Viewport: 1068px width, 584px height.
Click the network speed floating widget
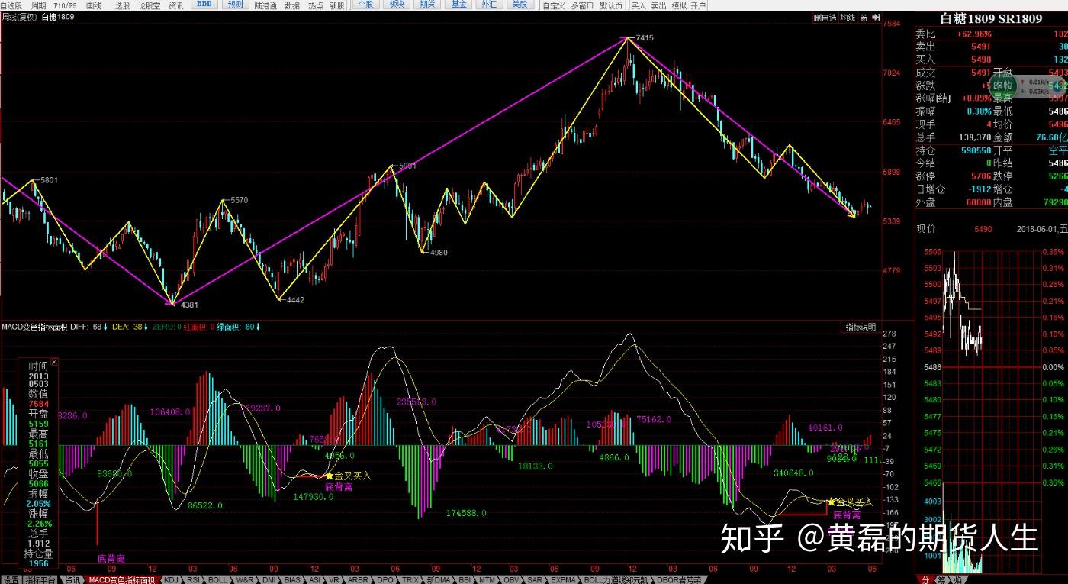1027,86
